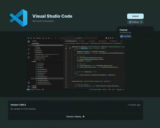
Task: Click "No details for this release" text
Action: point(23,109)
